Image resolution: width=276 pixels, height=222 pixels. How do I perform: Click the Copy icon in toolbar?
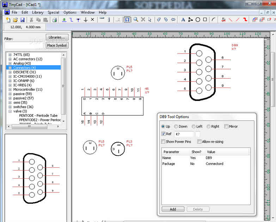38,20
